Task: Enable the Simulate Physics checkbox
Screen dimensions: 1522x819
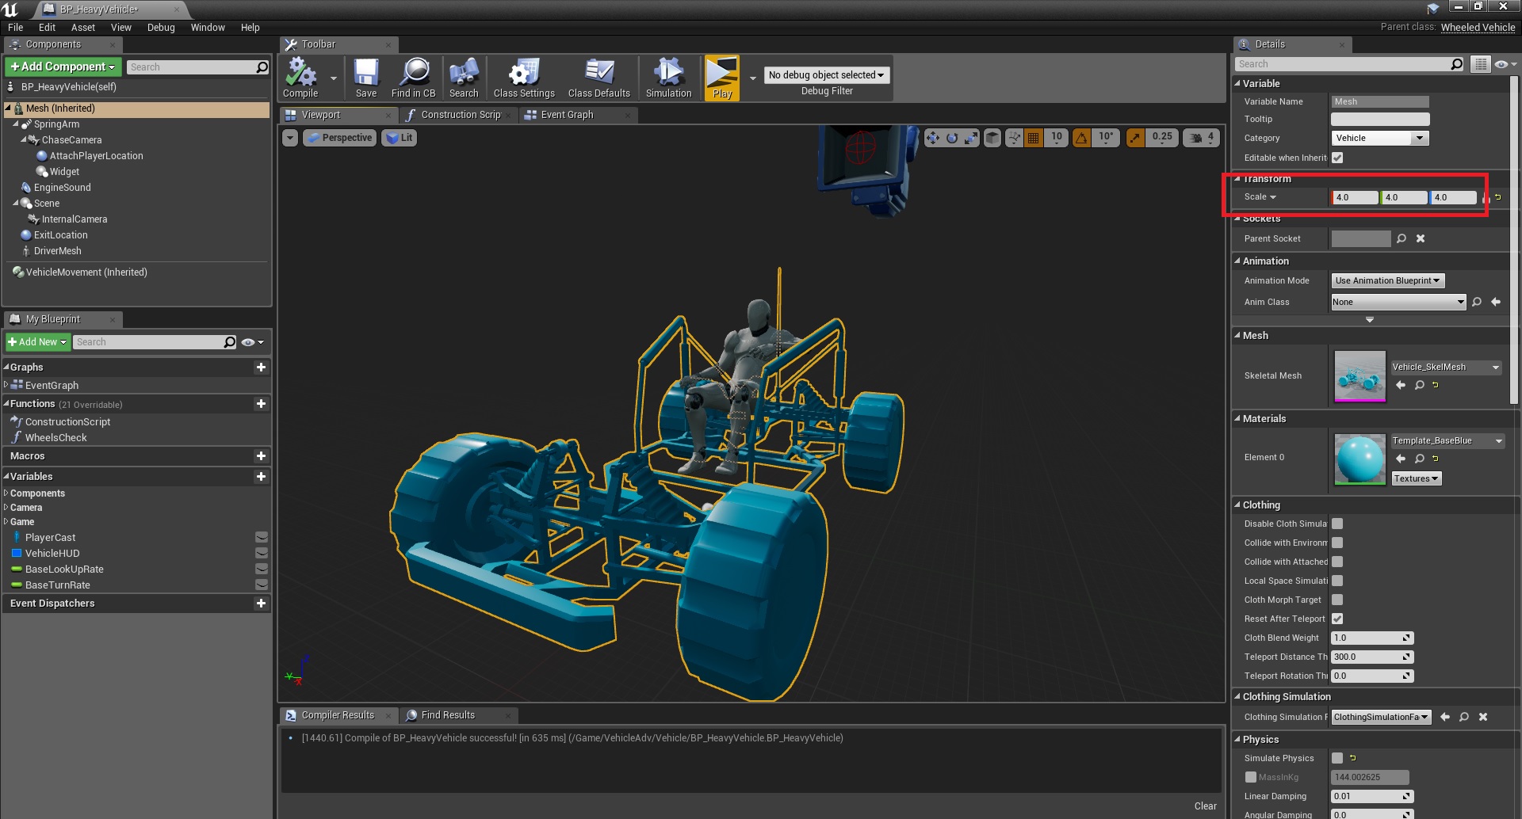Action: 1337,758
